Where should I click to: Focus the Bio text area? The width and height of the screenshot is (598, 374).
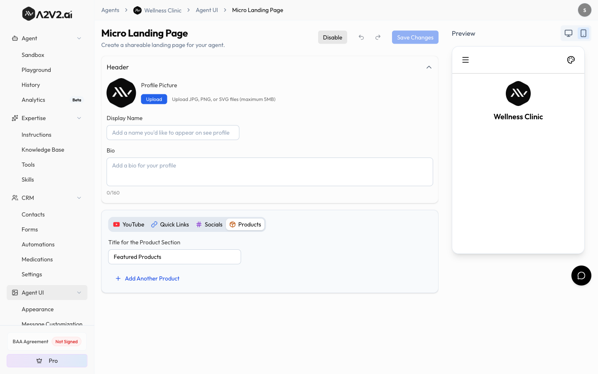tap(270, 172)
